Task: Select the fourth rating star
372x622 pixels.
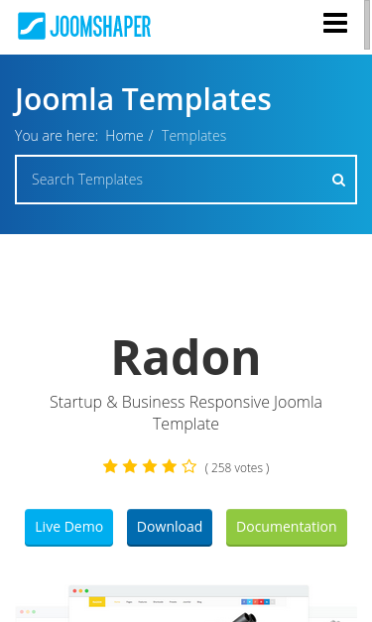Action: pyautogui.click(x=170, y=466)
